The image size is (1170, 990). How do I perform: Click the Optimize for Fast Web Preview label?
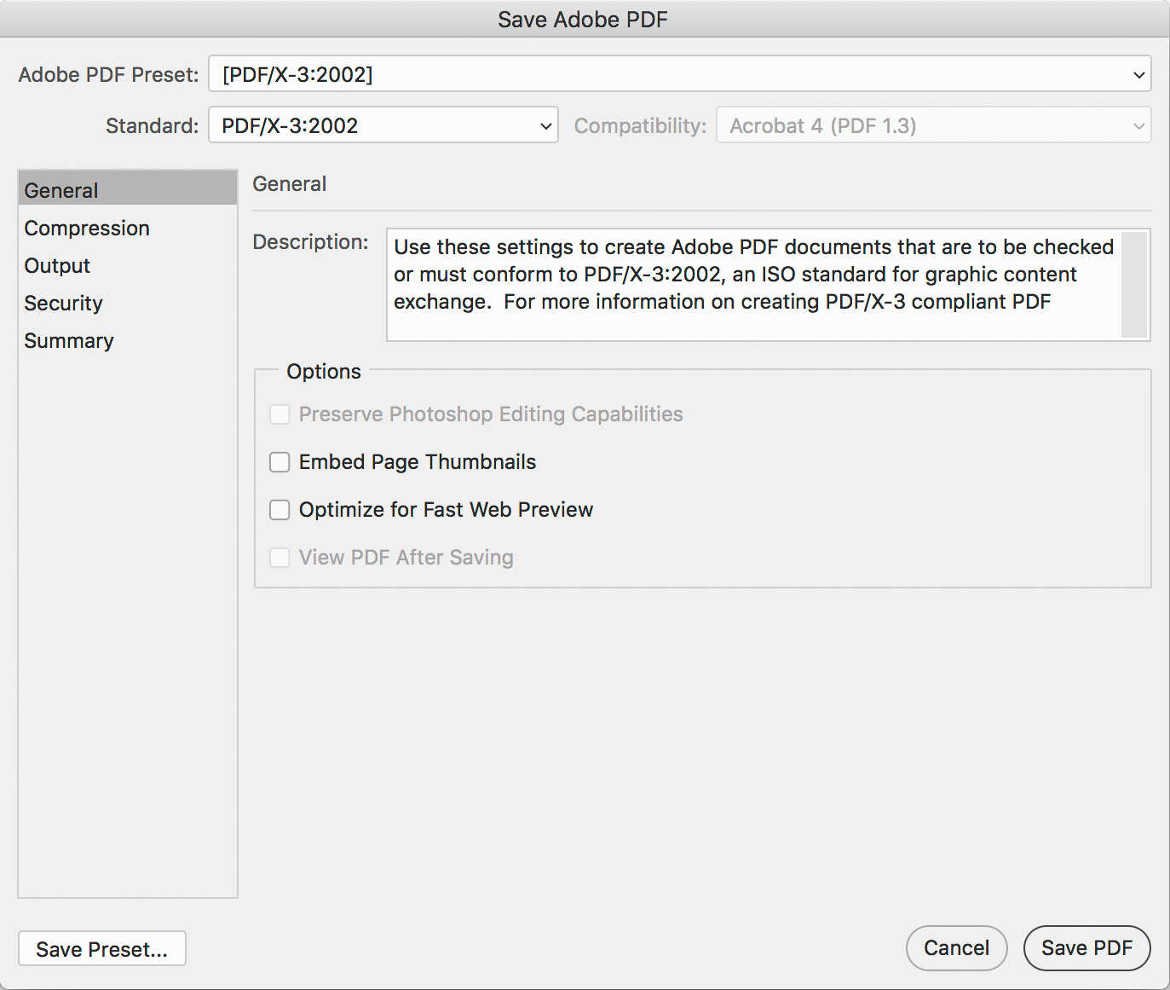[446, 510]
